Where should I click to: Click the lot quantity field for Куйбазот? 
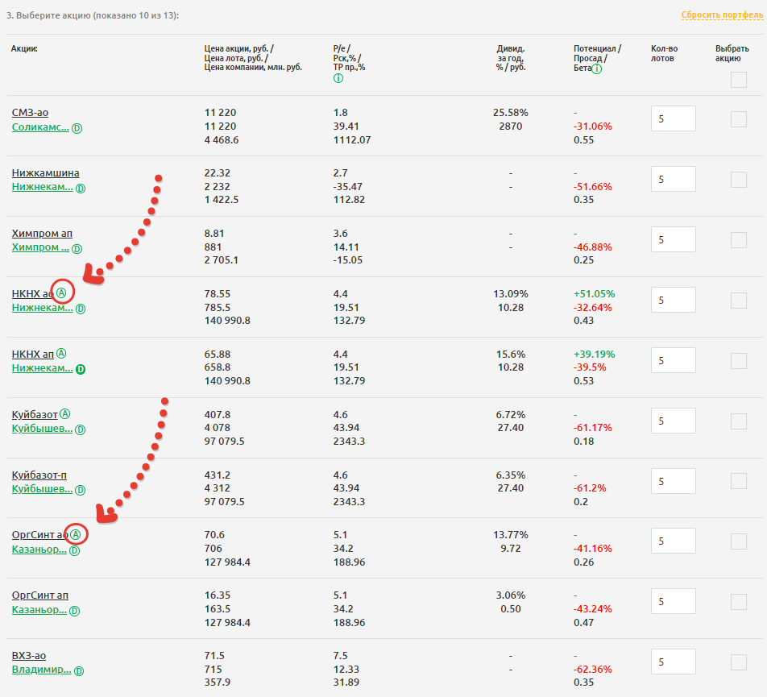point(673,421)
